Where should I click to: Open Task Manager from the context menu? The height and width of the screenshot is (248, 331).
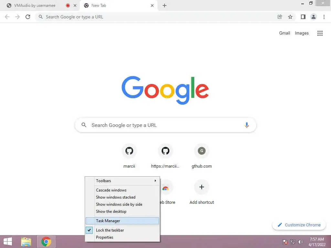pyautogui.click(x=123, y=221)
